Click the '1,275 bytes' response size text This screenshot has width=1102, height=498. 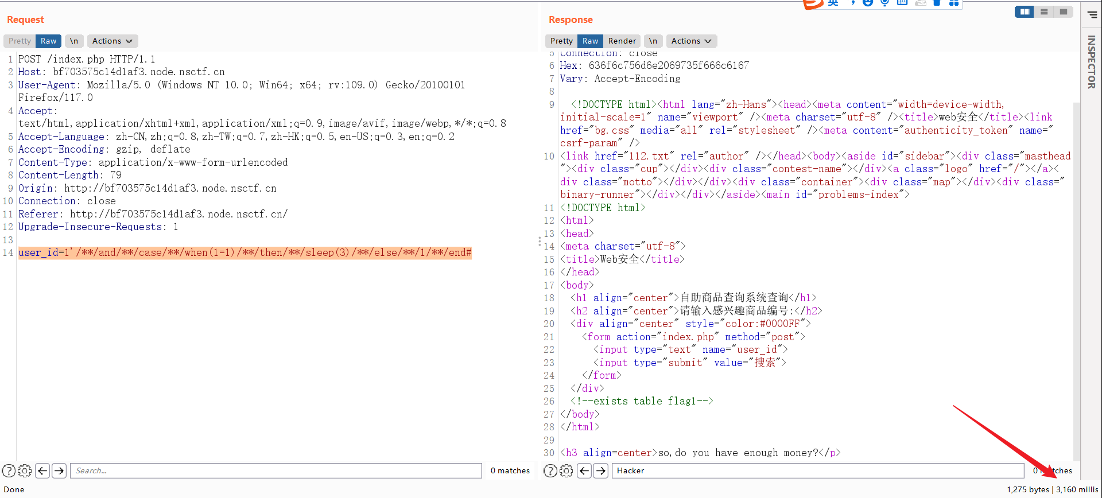click(x=1027, y=489)
